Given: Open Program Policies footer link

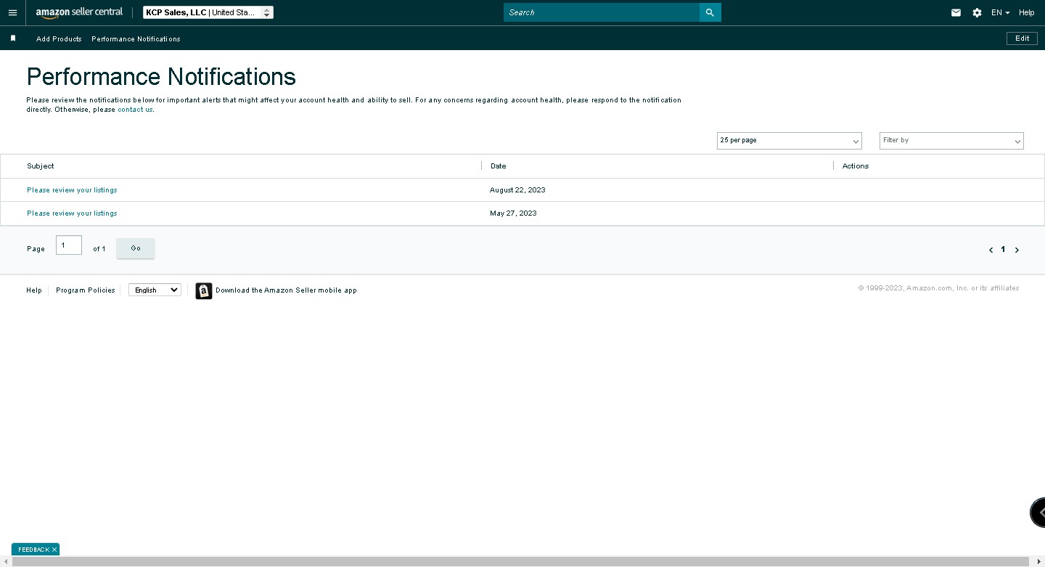Looking at the screenshot, I should pos(86,290).
